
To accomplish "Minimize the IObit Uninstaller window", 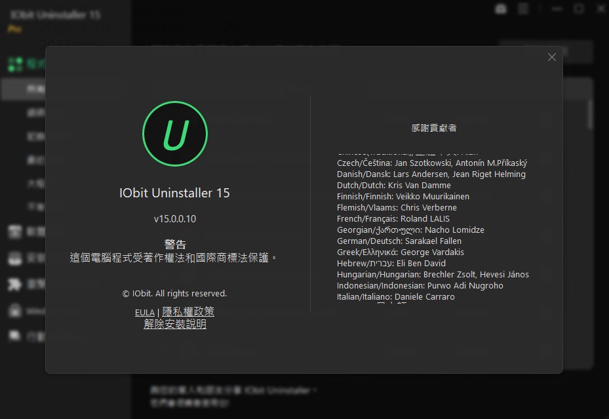I will pos(559,9).
